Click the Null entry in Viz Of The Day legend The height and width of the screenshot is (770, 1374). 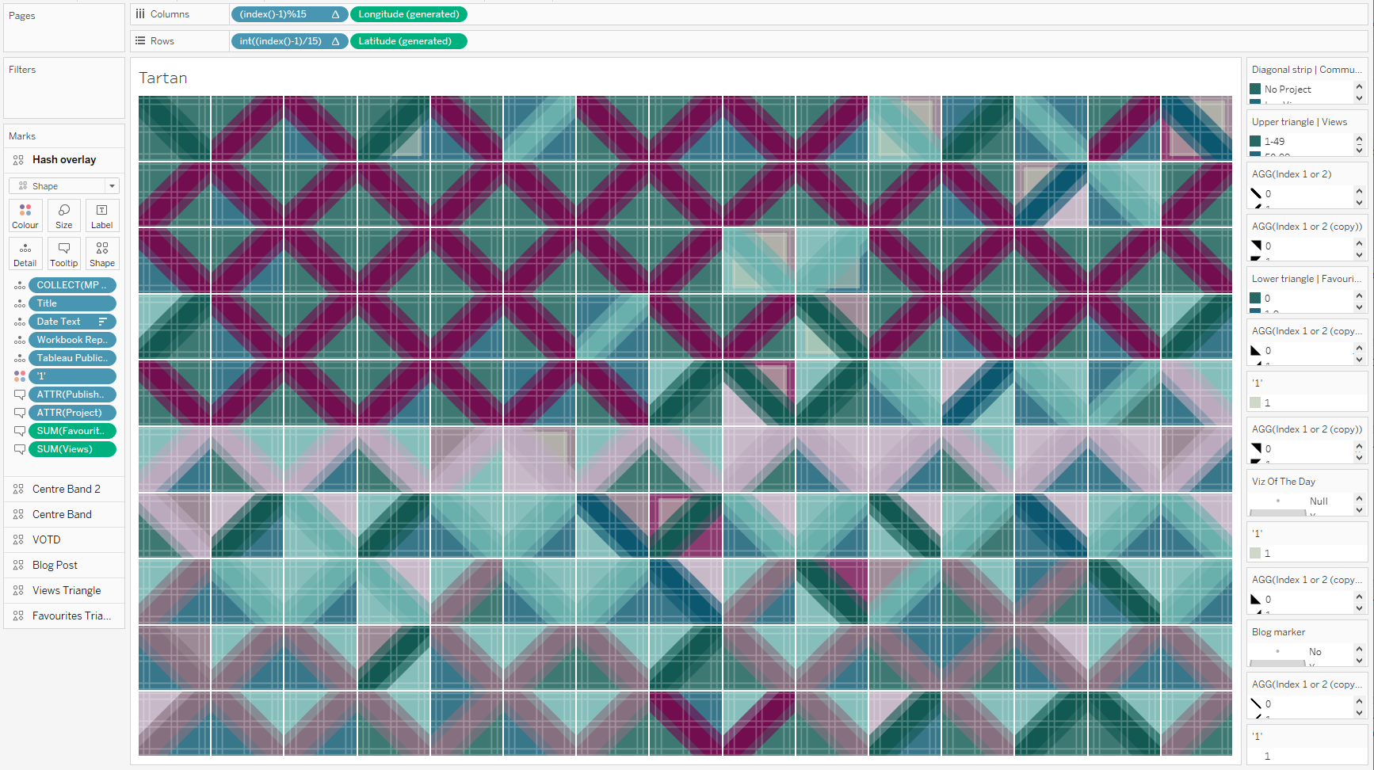point(1319,501)
